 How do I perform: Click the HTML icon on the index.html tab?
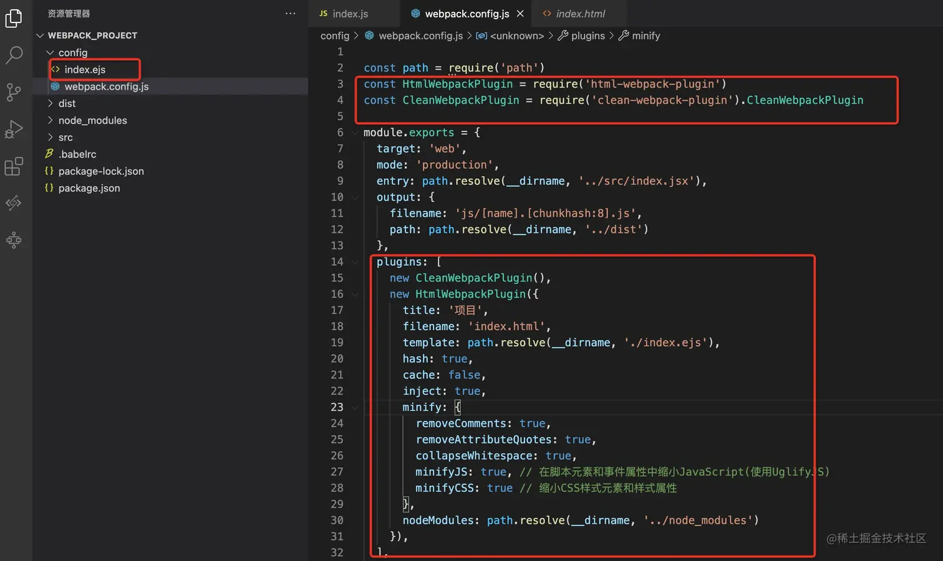[x=547, y=13]
